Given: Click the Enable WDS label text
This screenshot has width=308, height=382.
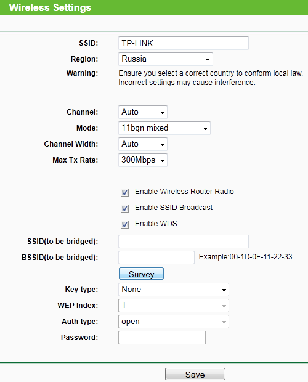Looking at the screenshot, I should [156, 224].
